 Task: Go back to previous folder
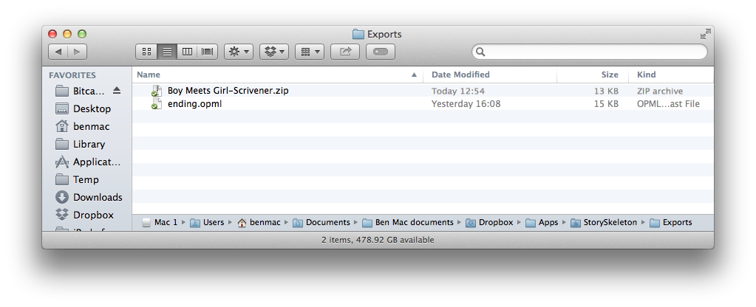pyautogui.click(x=58, y=52)
